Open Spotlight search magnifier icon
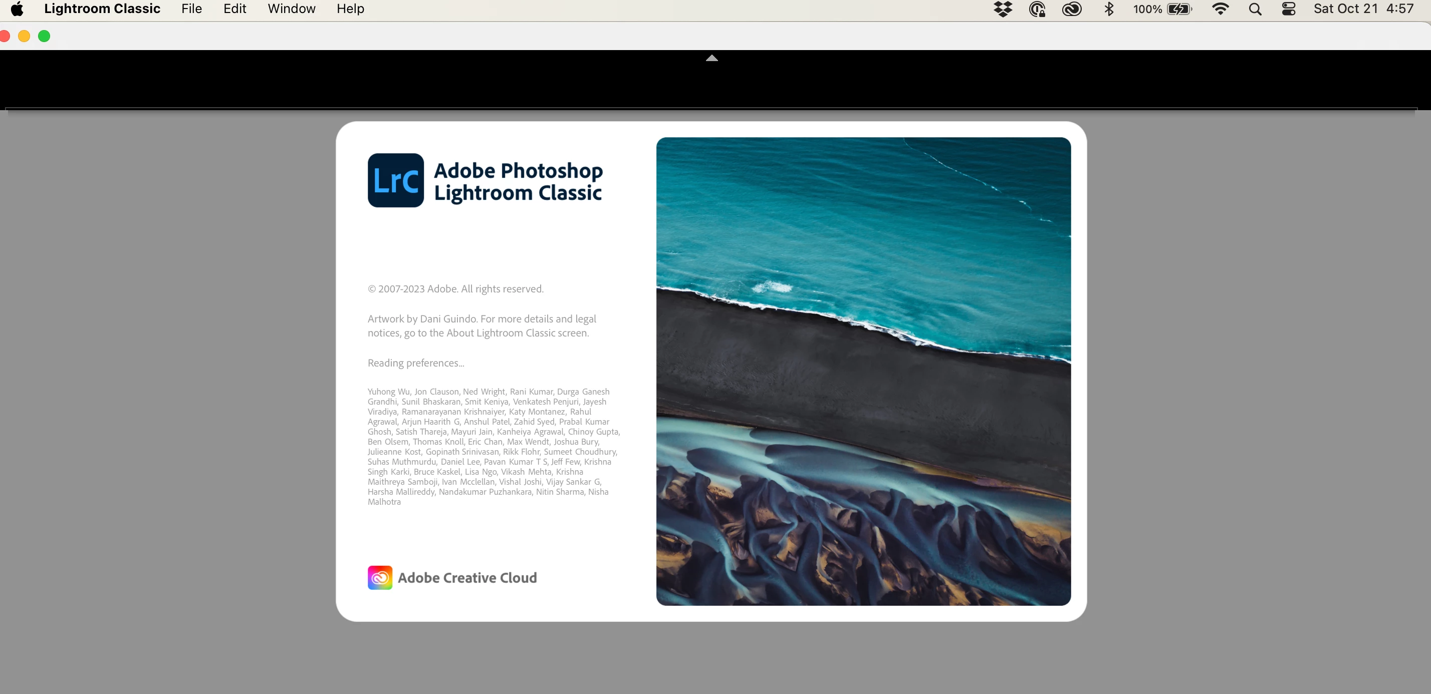This screenshot has width=1431, height=694. [x=1255, y=9]
